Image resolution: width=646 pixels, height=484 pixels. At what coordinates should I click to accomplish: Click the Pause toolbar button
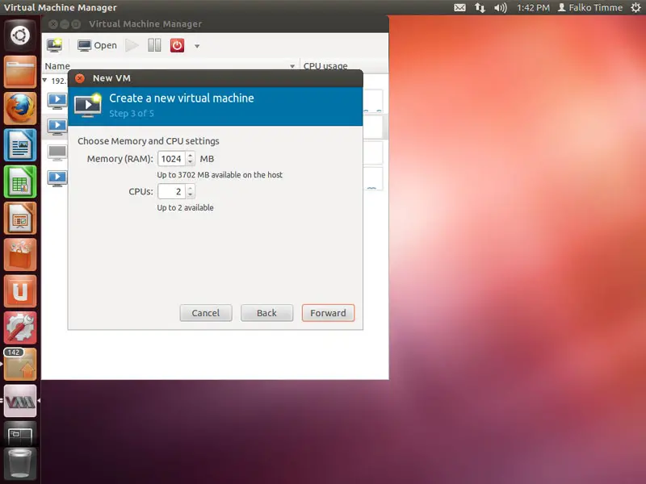click(154, 45)
